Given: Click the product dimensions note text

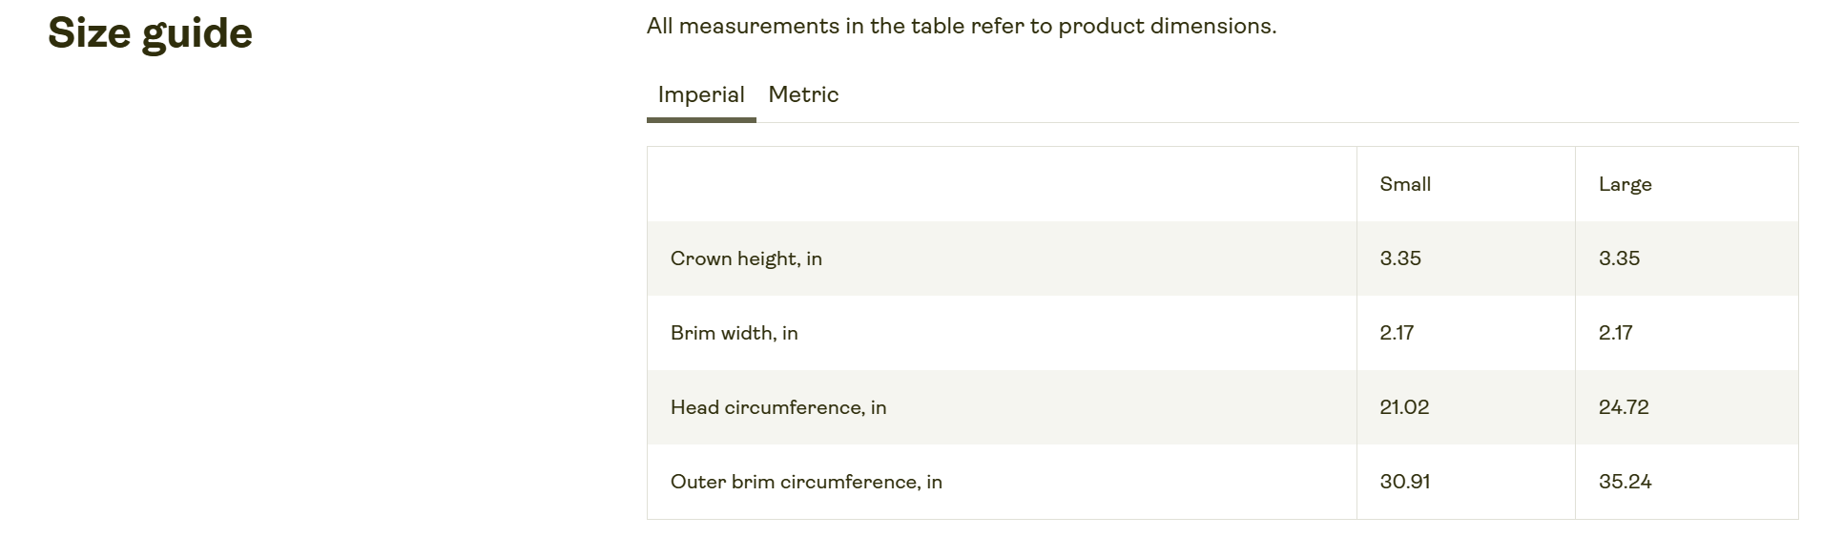Looking at the screenshot, I should pos(961,27).
